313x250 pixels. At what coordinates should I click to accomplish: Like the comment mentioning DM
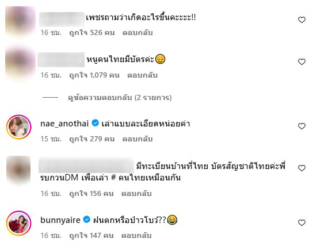pyautogui.click(x=301, y=168)
